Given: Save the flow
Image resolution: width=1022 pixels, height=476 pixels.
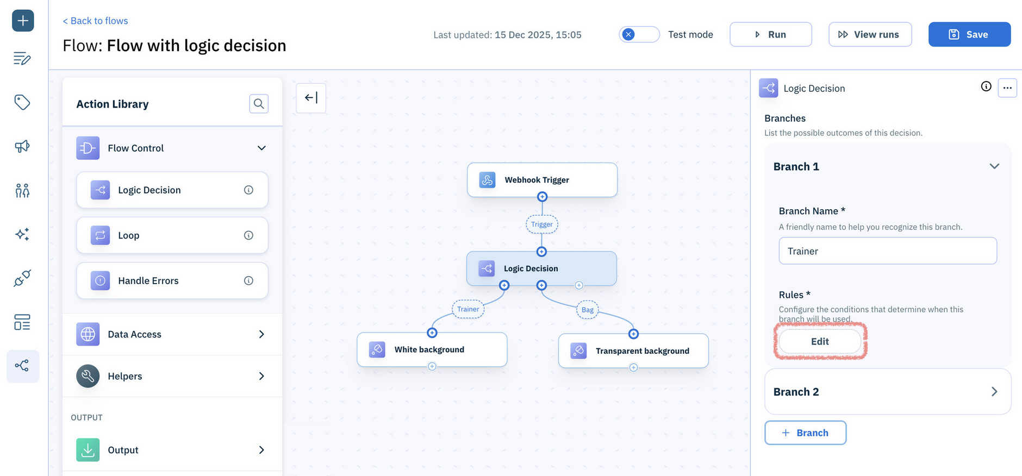Looking at the screenshot, I should (x=969, y=34).
